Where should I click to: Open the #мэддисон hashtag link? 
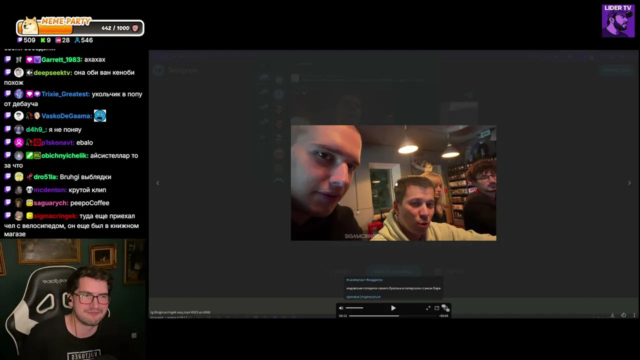click(374, 280)
